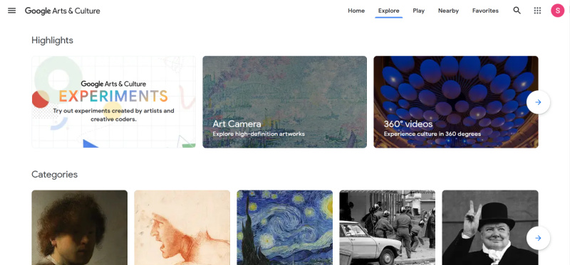Switch to the Play tab
The height and width of the screenshot is (265, 570).
point(419,11)
